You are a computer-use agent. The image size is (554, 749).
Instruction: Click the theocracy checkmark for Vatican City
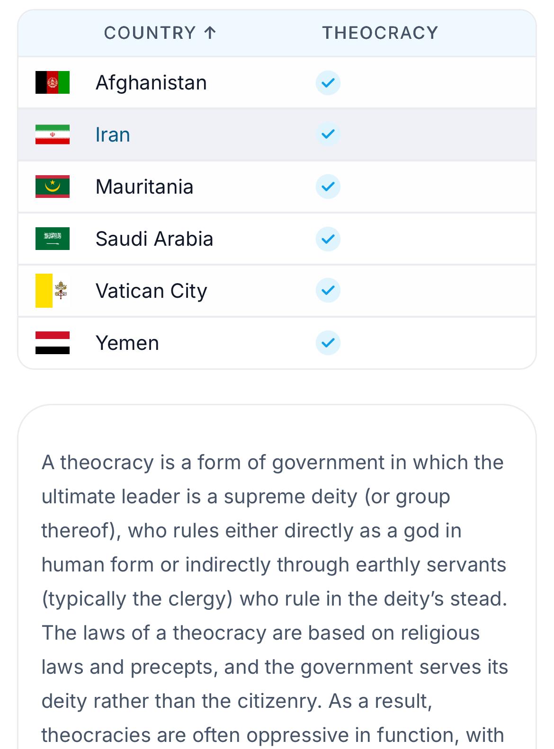pos(328,291)
